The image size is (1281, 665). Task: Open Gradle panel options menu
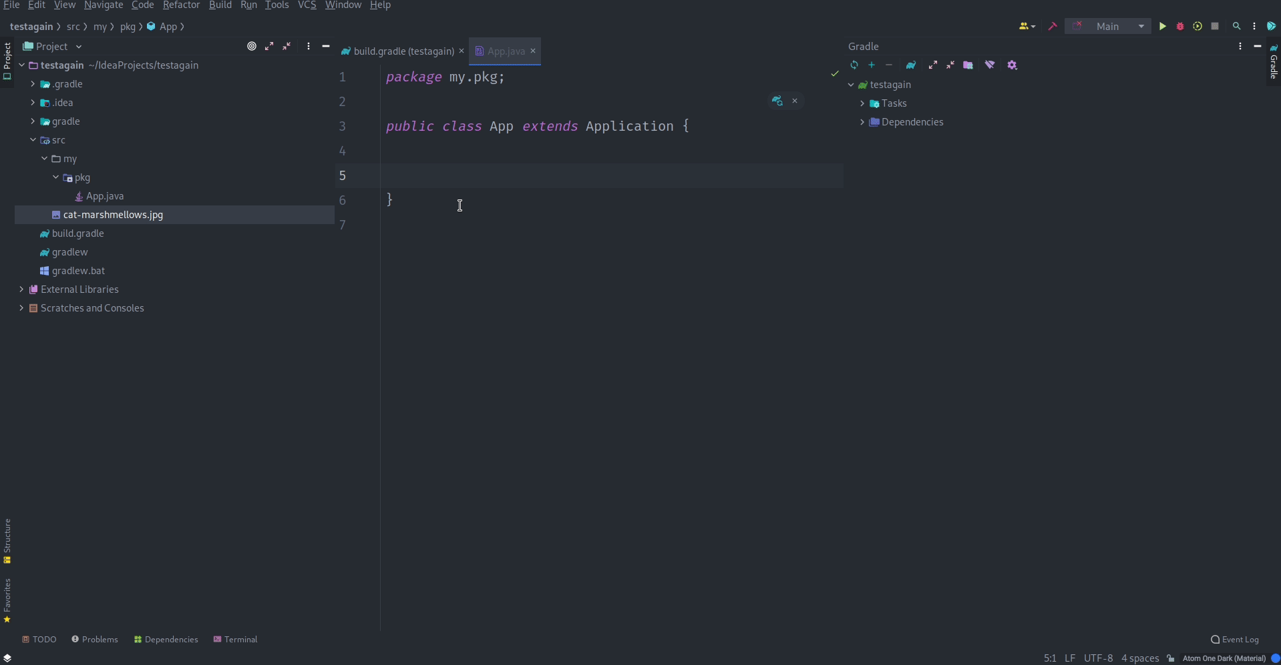tap(1240, 46)
